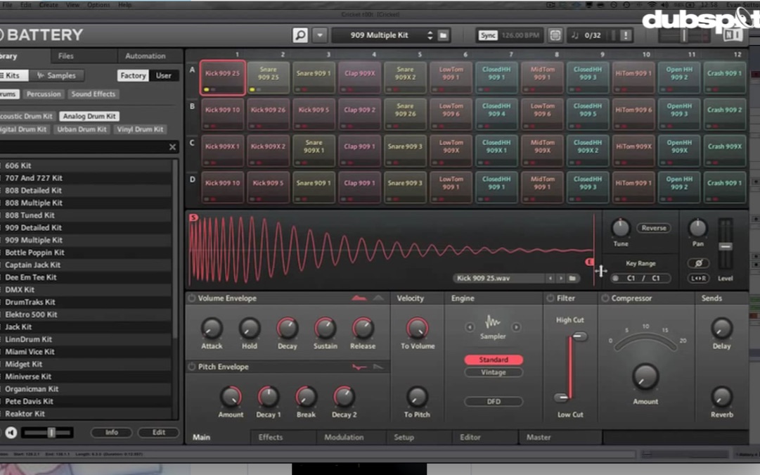Select the Vinyl Drum Kit tag
Image resolution: width=760 pixels, height=475 pixels.
click(140, 129)
